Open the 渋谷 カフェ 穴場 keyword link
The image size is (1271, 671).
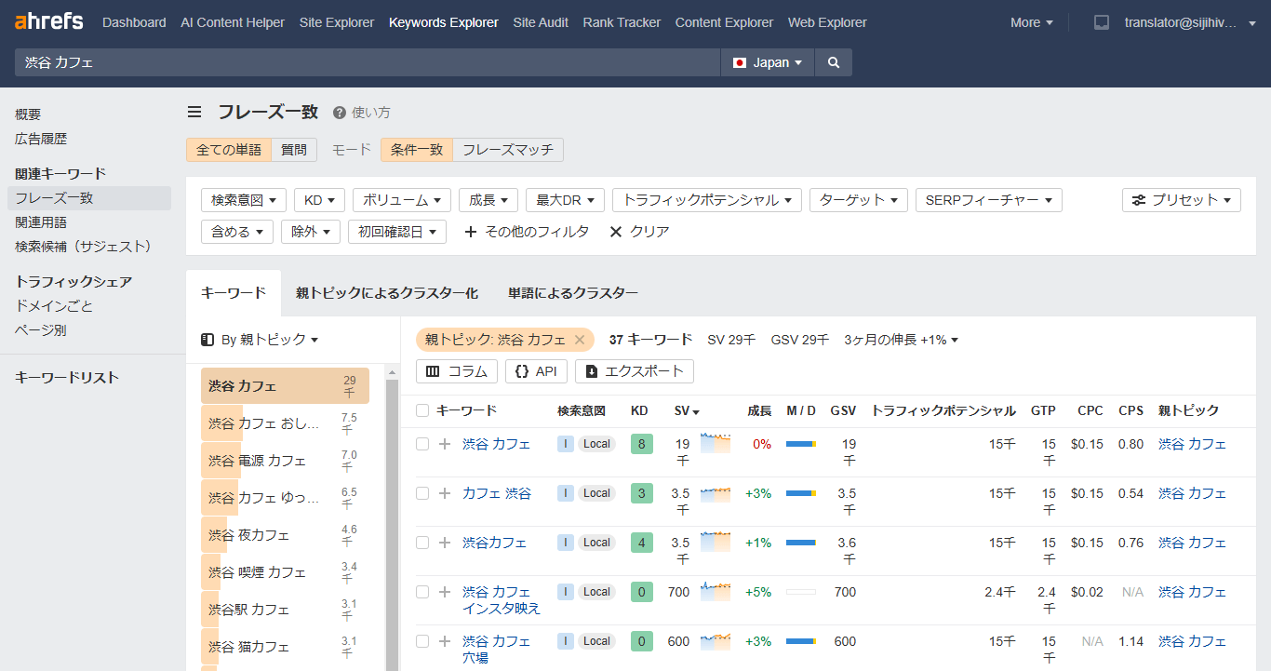pyautogui.click(x=497, y=647)
